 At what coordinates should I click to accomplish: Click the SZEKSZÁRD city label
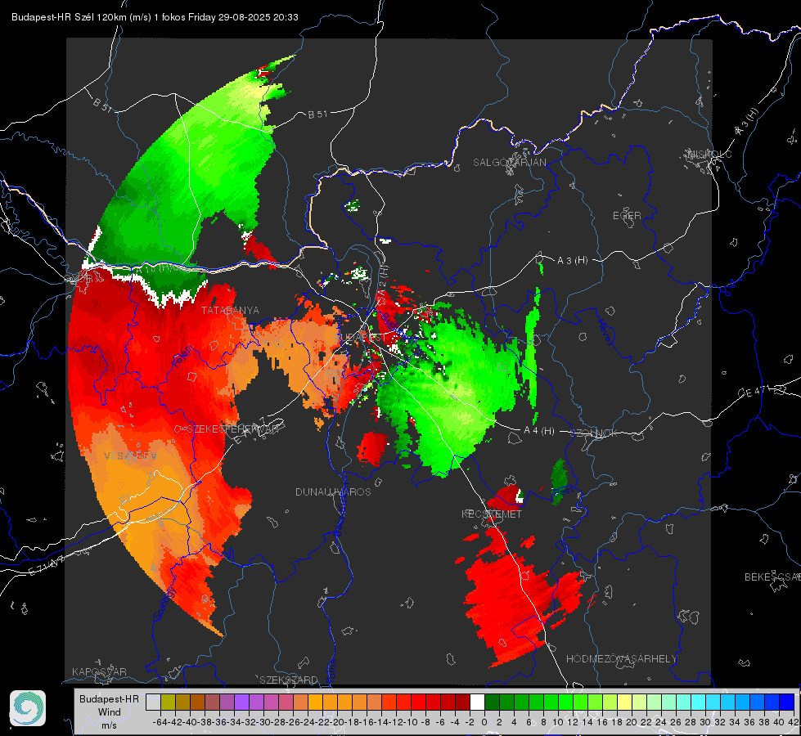pos(289,680)
